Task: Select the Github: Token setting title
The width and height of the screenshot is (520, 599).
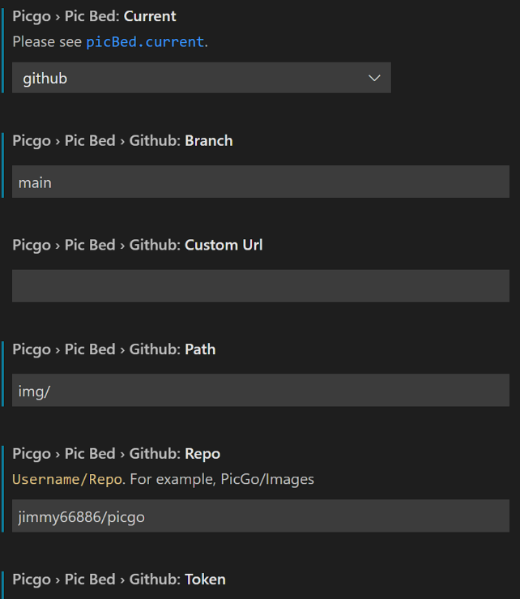Action: click(119, 580)
